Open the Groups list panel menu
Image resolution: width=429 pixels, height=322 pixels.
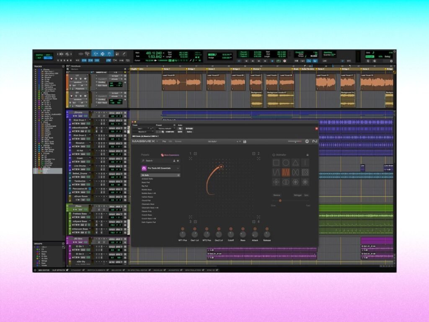tap(63, 244)
